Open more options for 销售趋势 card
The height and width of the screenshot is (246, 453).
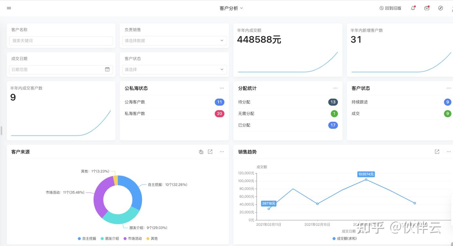(x=449, y=152)
